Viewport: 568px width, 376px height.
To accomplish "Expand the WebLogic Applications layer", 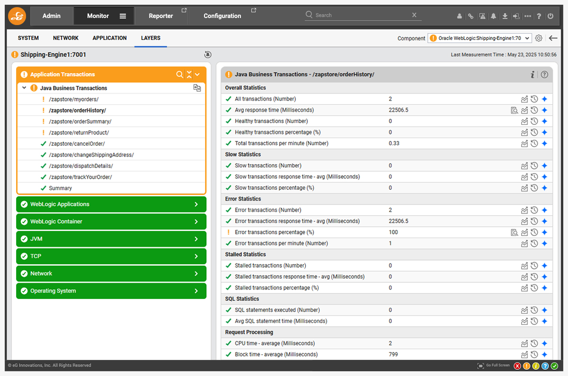I will [x=196, y=204].
